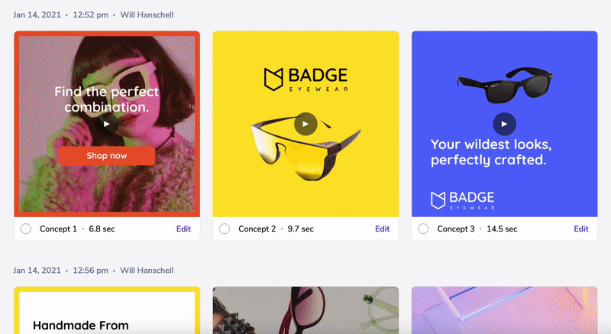
Task: Select the Concept 3 radio button
Action: pos(423,229)
